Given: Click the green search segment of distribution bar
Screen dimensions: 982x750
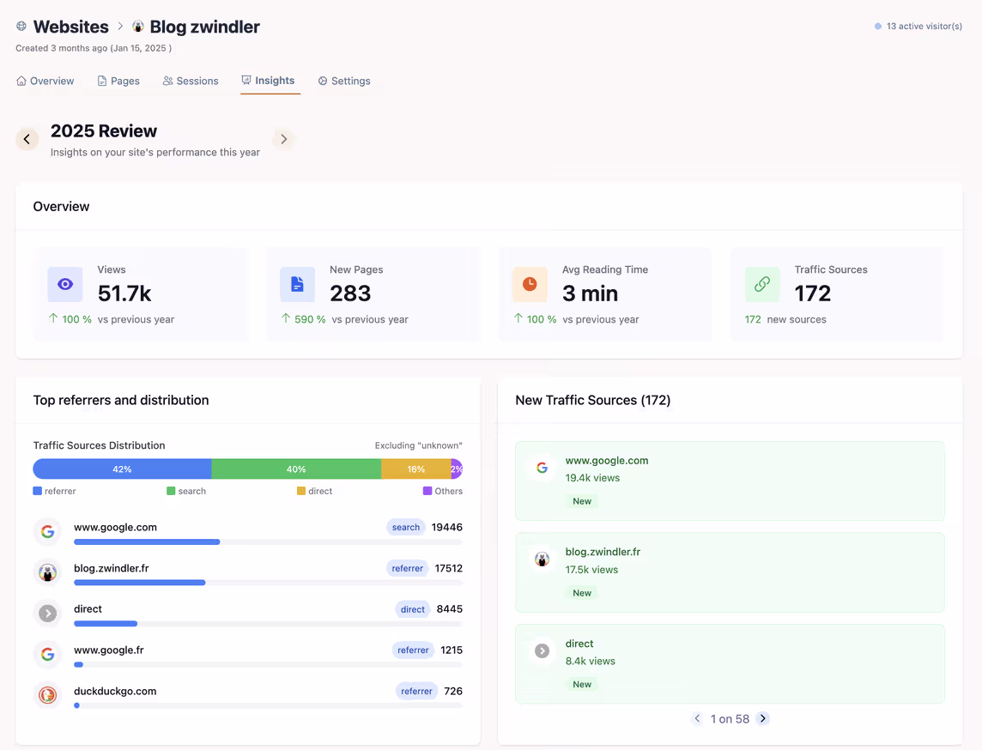Looking at the screenshot, I should (x=296, y=469).
